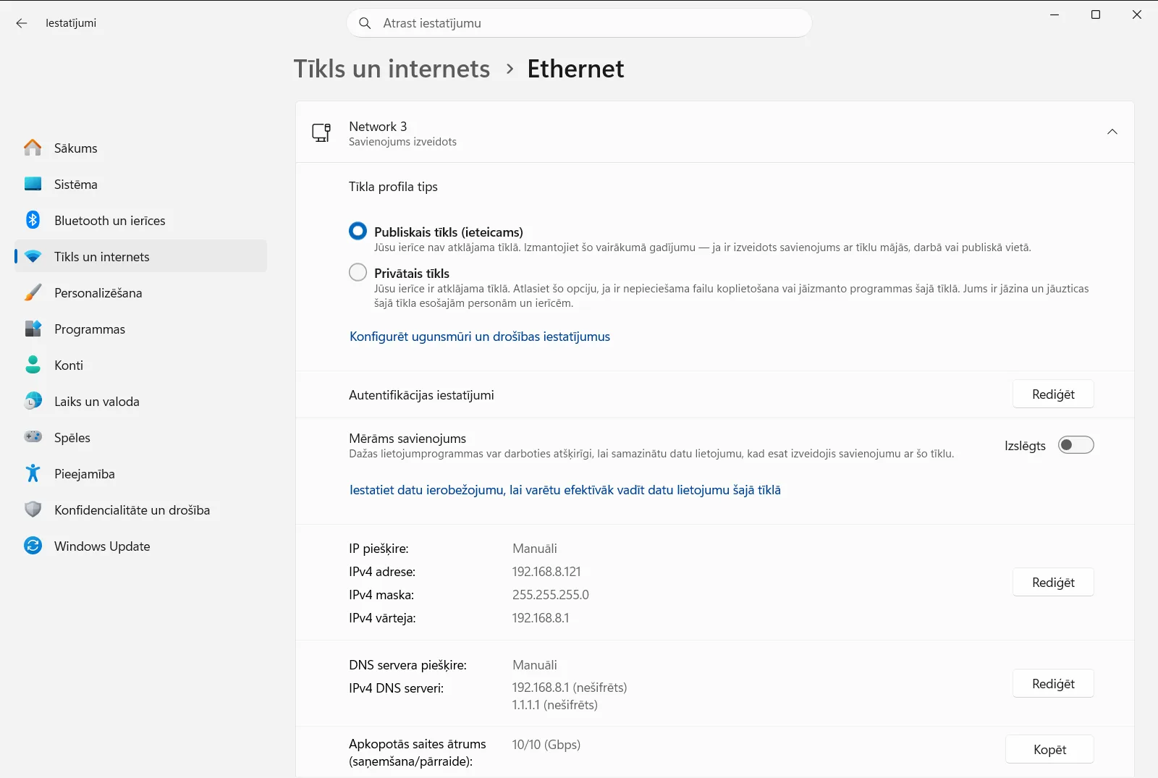Click DNS entry 1.1.1.1 (nešifrēts)
The width and height of the screenshot is (1158, 778).
coord(555,705)
